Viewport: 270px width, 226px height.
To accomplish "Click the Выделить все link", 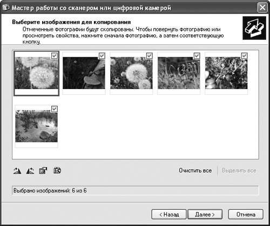I will [x=239, y=170].
